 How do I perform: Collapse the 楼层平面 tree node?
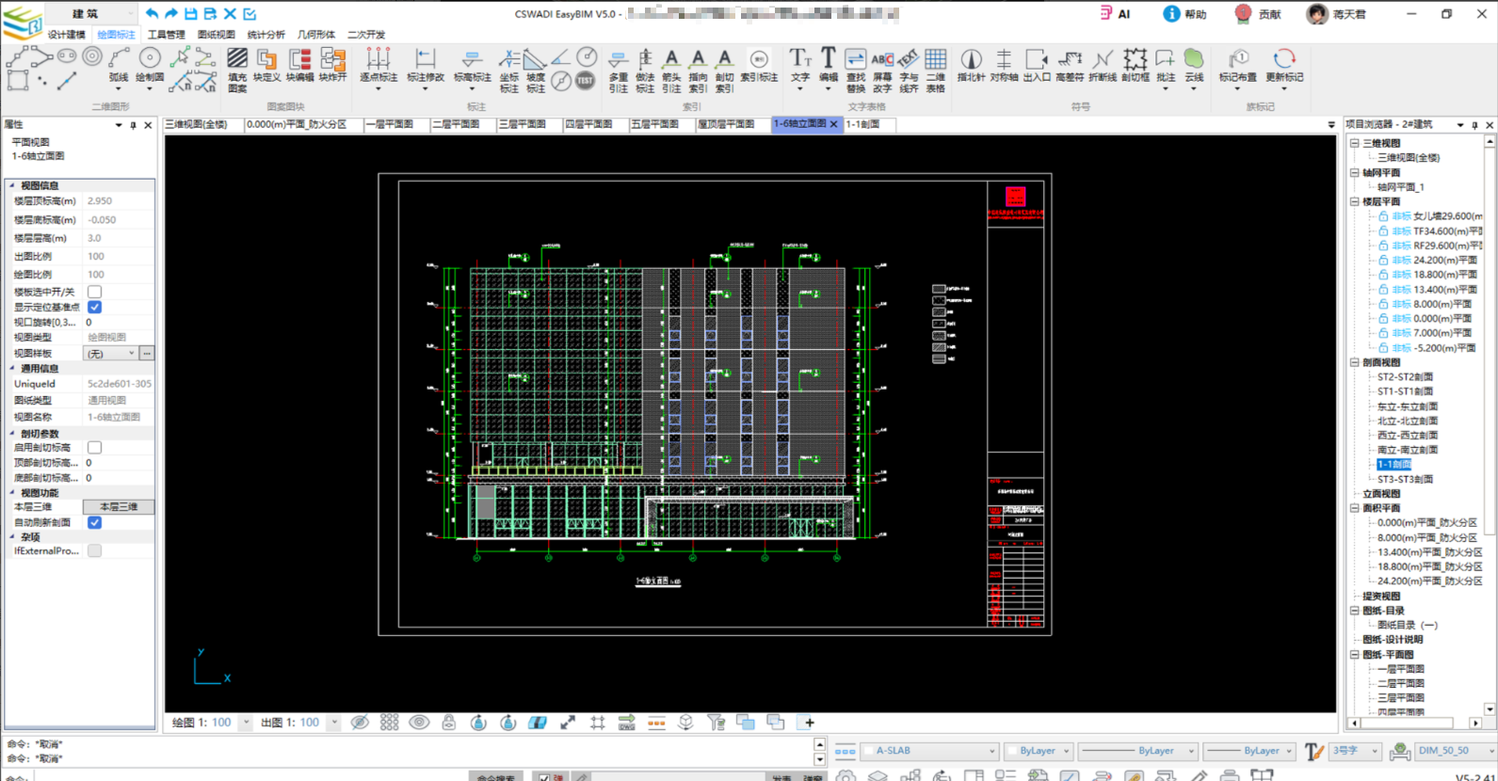click(1355, 201)
